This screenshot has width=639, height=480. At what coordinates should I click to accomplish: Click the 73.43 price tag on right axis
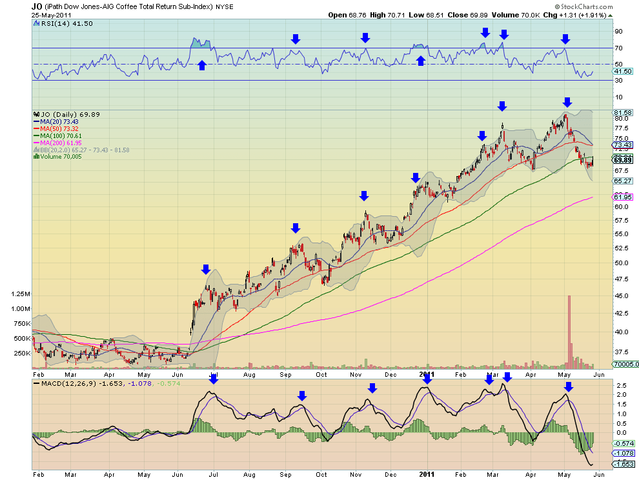coord(623,145)
